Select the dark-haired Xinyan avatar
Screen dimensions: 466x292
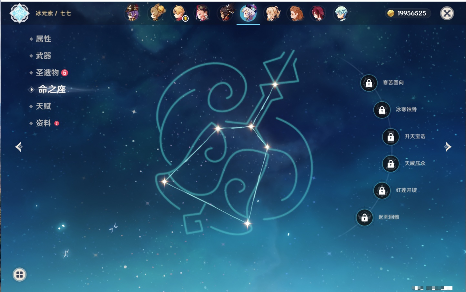coord(226,13)
